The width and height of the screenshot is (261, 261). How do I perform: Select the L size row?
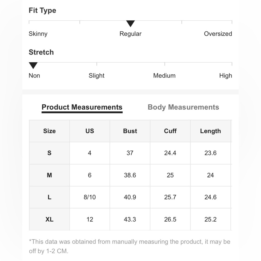pyautogui.click(x=130, y=197)
